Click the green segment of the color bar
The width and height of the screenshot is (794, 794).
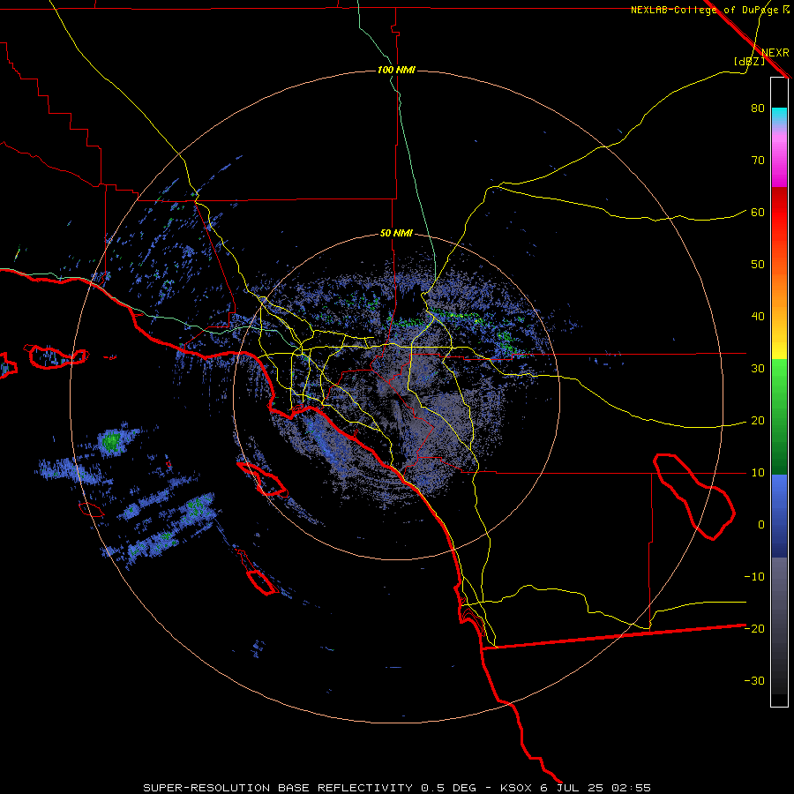coord(779,416)
